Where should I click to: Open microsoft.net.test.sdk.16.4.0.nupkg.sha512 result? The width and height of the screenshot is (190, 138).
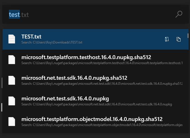(74, 78)
